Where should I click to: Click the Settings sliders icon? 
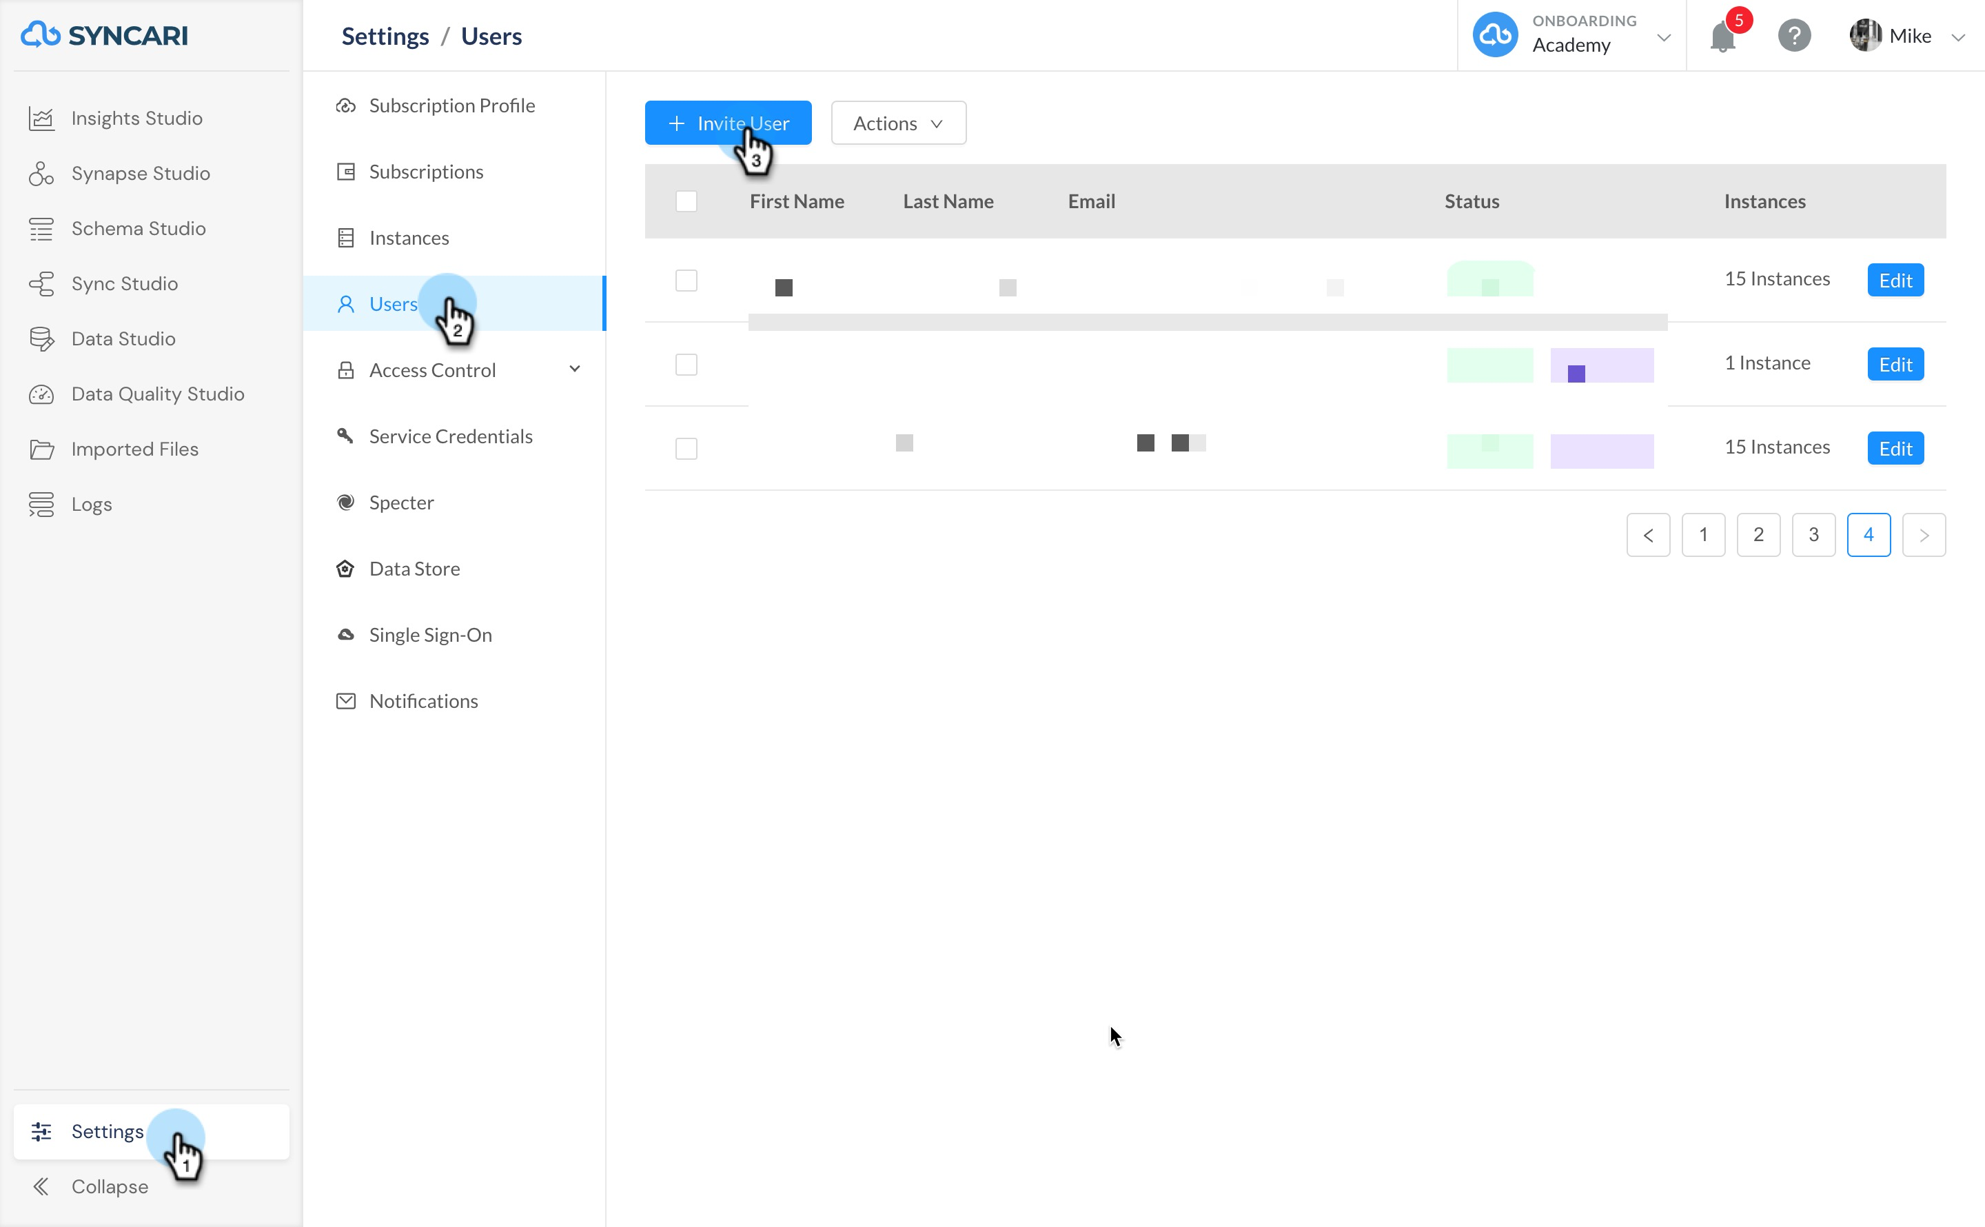(41, 1131)
